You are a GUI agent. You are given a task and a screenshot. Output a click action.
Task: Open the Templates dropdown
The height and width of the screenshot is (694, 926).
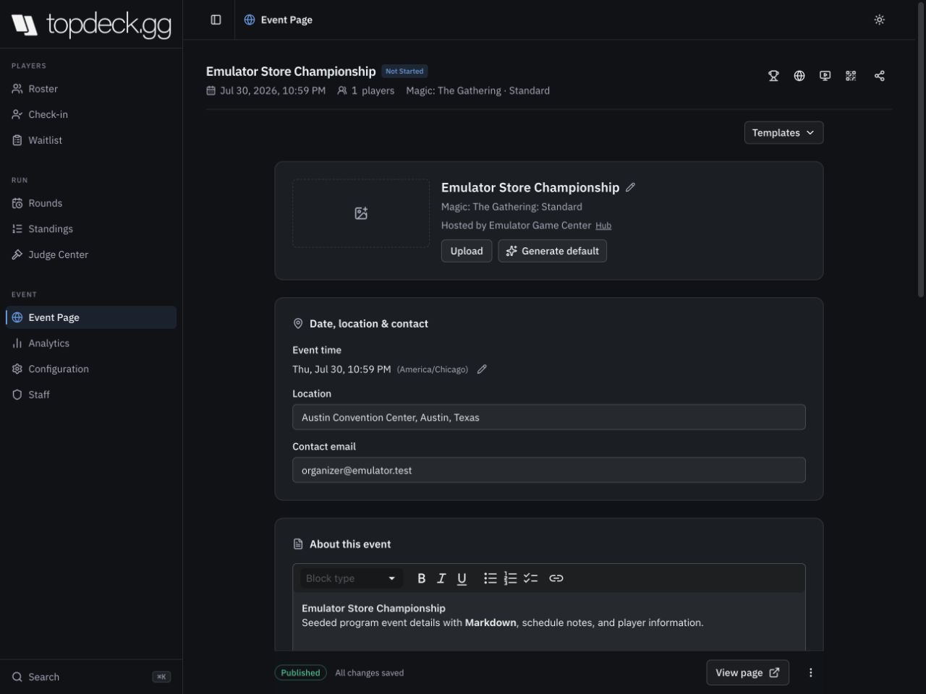(783, 133)
